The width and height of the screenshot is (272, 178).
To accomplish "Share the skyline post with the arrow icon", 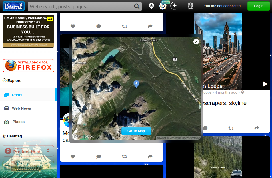I will pyautogui.click(x=257, y=128).
